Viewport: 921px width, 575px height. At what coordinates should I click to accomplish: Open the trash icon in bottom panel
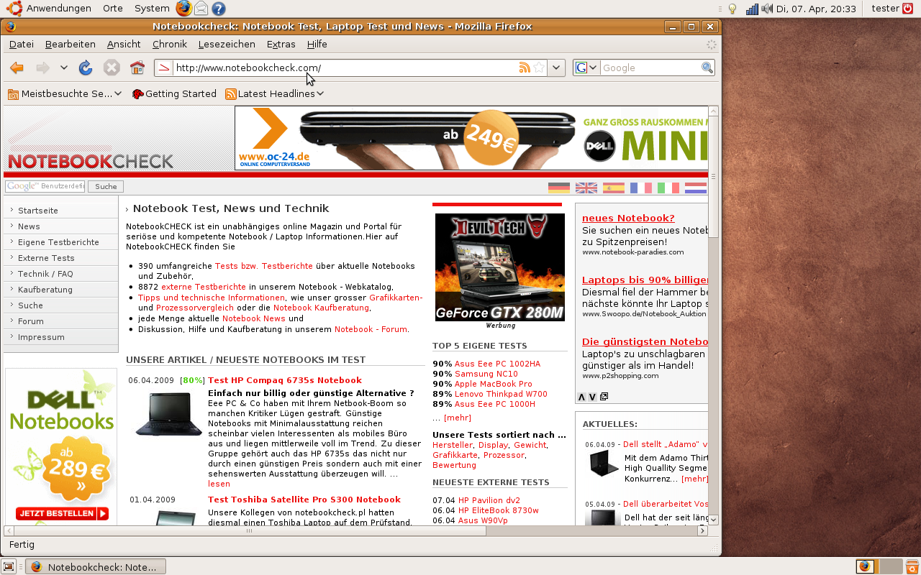tap(912, 566)
